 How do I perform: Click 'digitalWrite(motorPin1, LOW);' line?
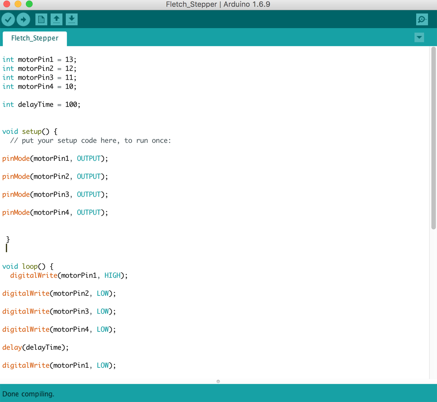click(x=59, y=366)
